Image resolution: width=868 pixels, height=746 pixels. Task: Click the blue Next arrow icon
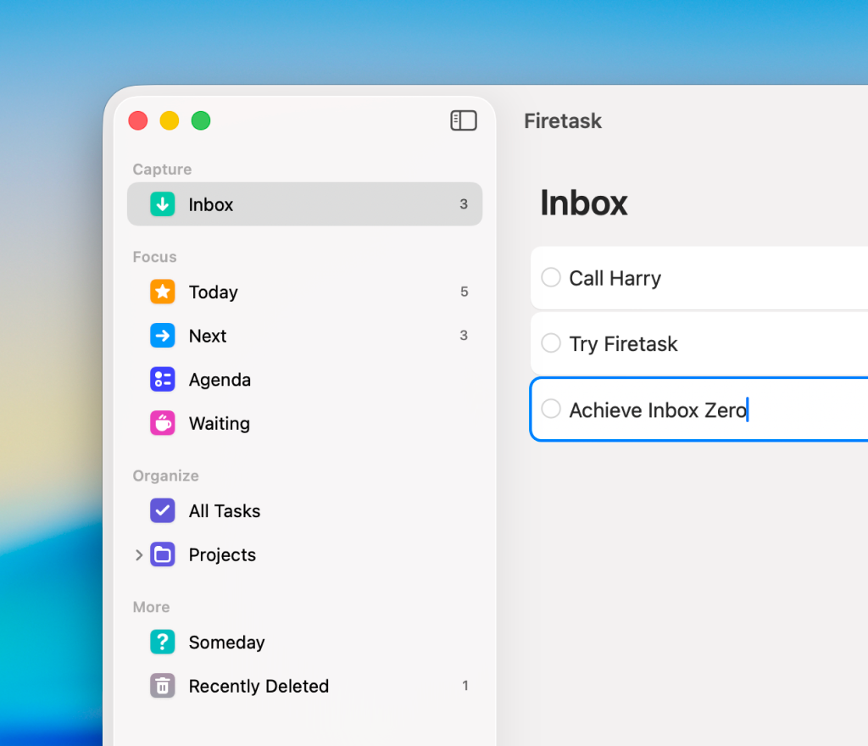[x=163, y=336]
